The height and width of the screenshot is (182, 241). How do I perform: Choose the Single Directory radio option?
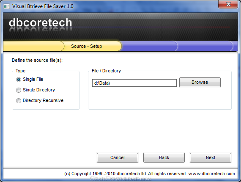click(19, 90)
